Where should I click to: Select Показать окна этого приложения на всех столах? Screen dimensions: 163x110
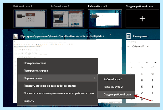tap(58, 93)
